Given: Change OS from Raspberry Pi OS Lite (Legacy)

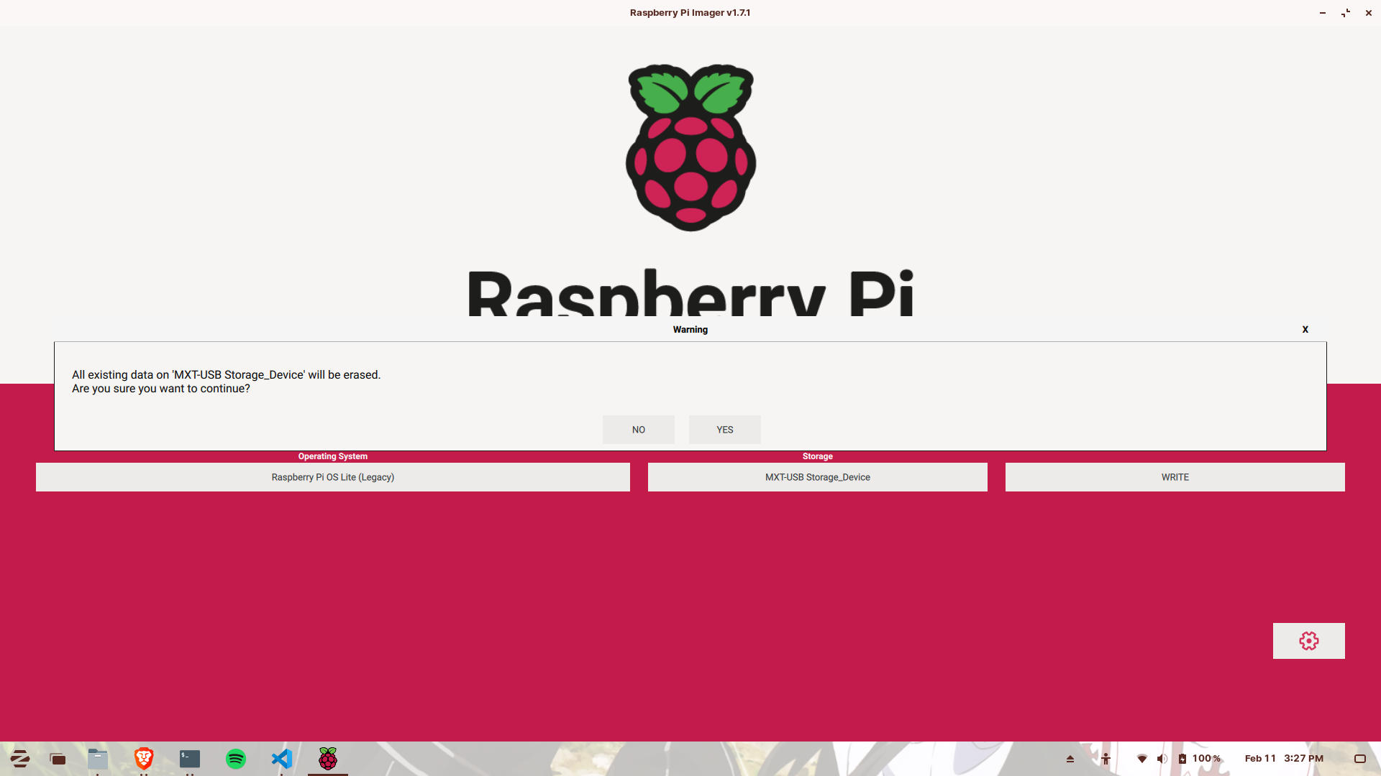Looking at the screenshot, I should click(x=332, y=477).
